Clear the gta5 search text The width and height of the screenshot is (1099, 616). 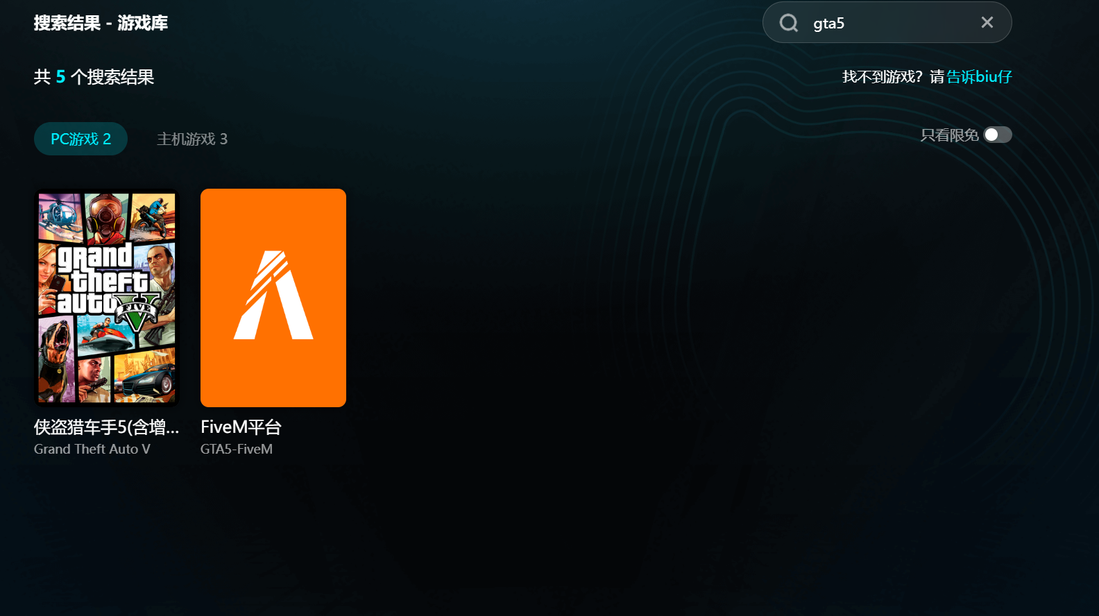(987, 22)
